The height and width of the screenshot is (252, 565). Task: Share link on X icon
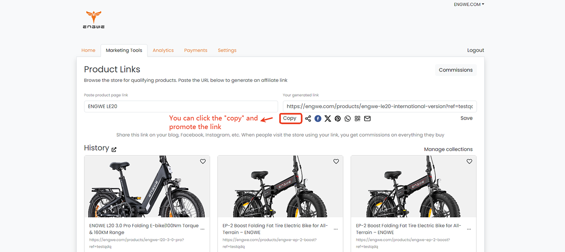coord(327,119)
